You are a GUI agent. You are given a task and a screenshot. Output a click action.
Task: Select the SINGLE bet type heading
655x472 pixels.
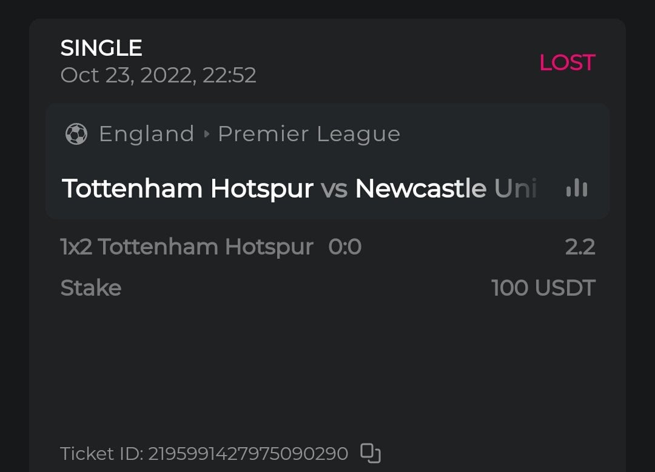101,48
